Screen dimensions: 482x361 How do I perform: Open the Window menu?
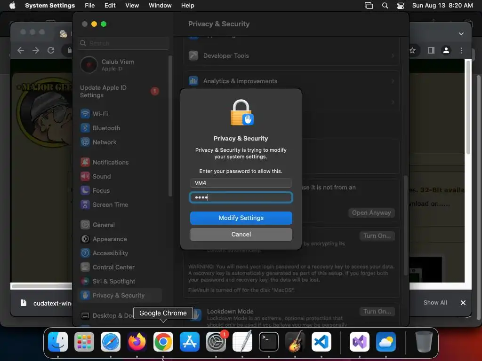160,6
